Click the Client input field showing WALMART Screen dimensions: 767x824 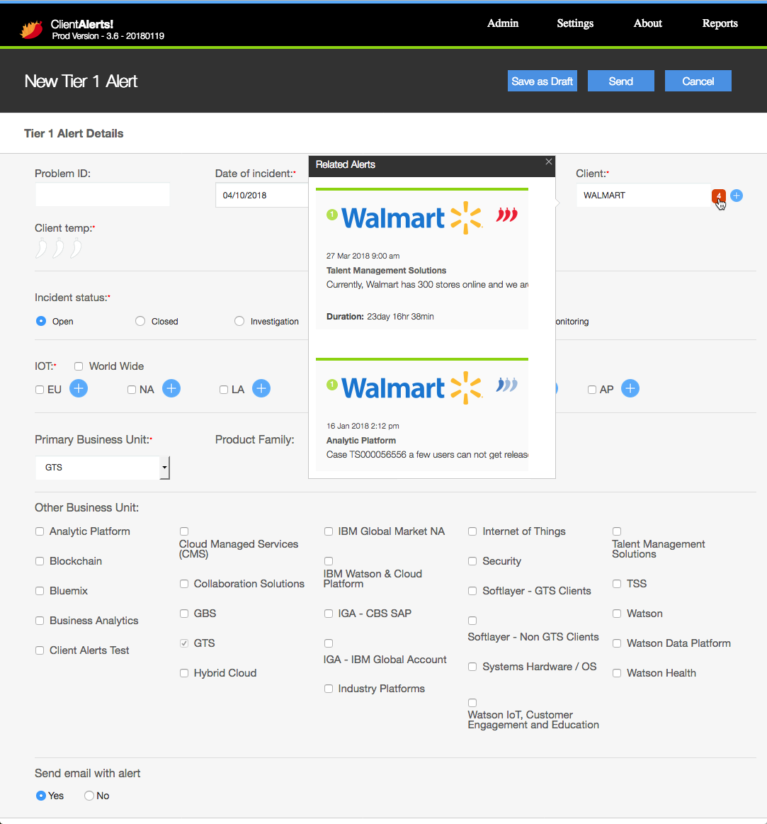[644, 195]
